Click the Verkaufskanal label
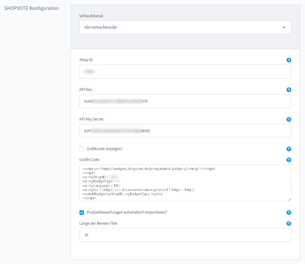The image size is (305, 264). click(x=91, y=16)
